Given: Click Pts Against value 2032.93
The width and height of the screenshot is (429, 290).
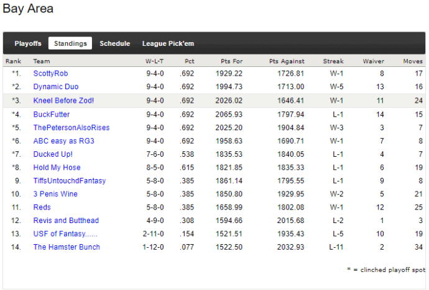Looking at the screenshot, I should tap(290, 247).
